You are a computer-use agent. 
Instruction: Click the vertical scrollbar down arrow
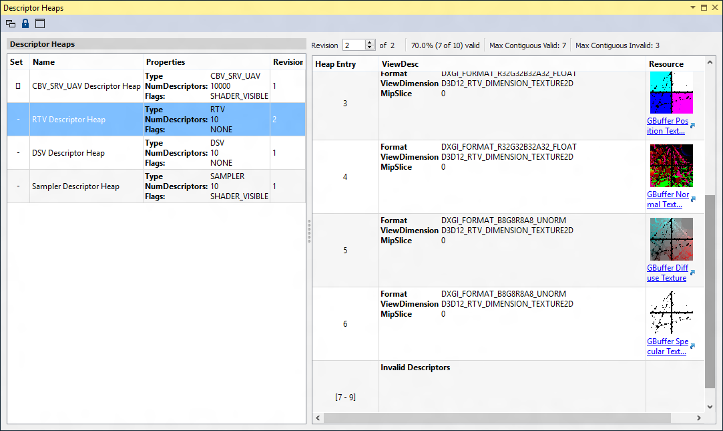[x=710, y=406]
